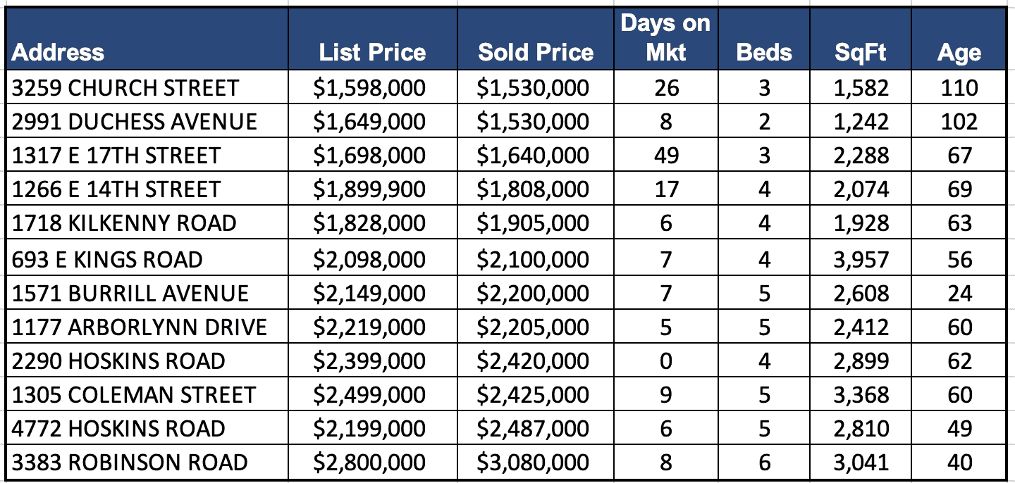Click the Sold Price column header
1015x483 pixels.
[x=536, y=52]
